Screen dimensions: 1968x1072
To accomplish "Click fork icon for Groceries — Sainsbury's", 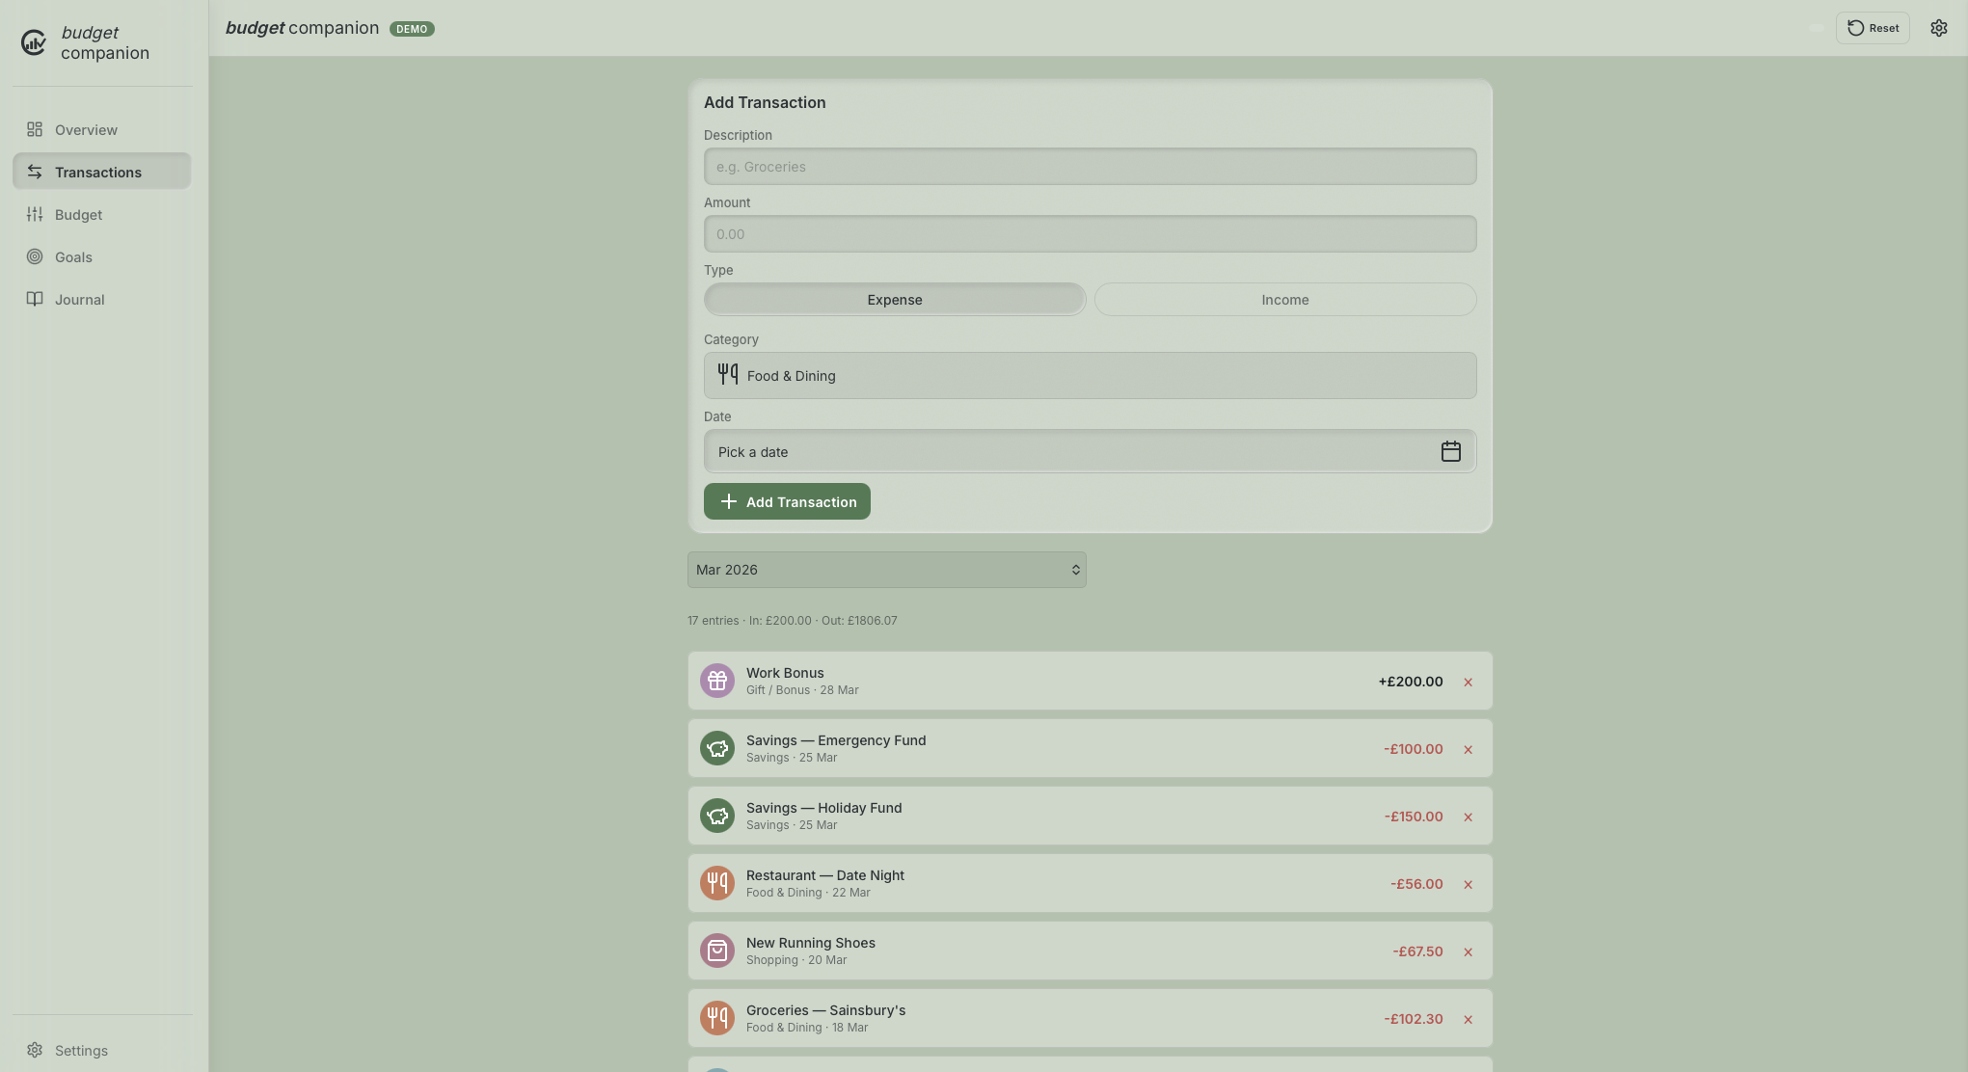I will pos(716,1019).
